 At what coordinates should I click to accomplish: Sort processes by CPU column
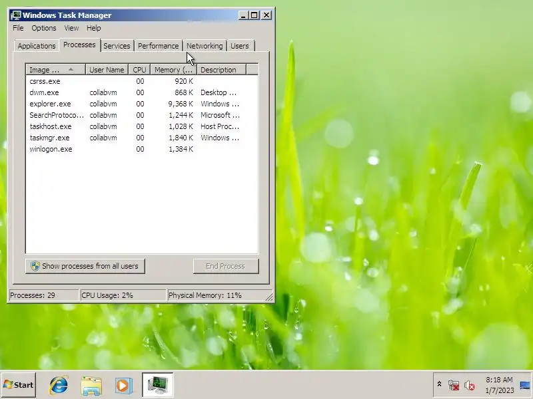(x=139, y=70)
